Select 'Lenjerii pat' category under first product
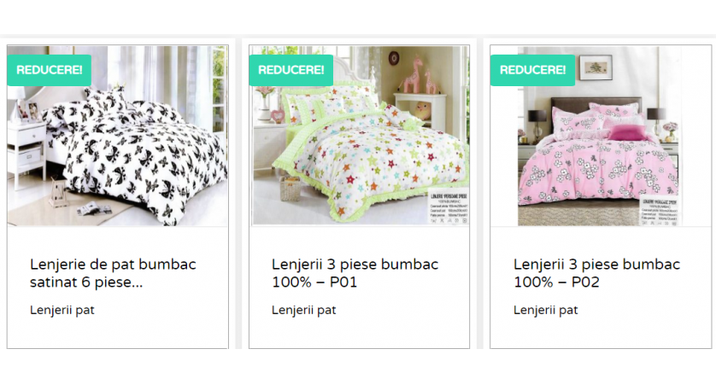The width and height of the screenshot is (716, 384). 62,310
